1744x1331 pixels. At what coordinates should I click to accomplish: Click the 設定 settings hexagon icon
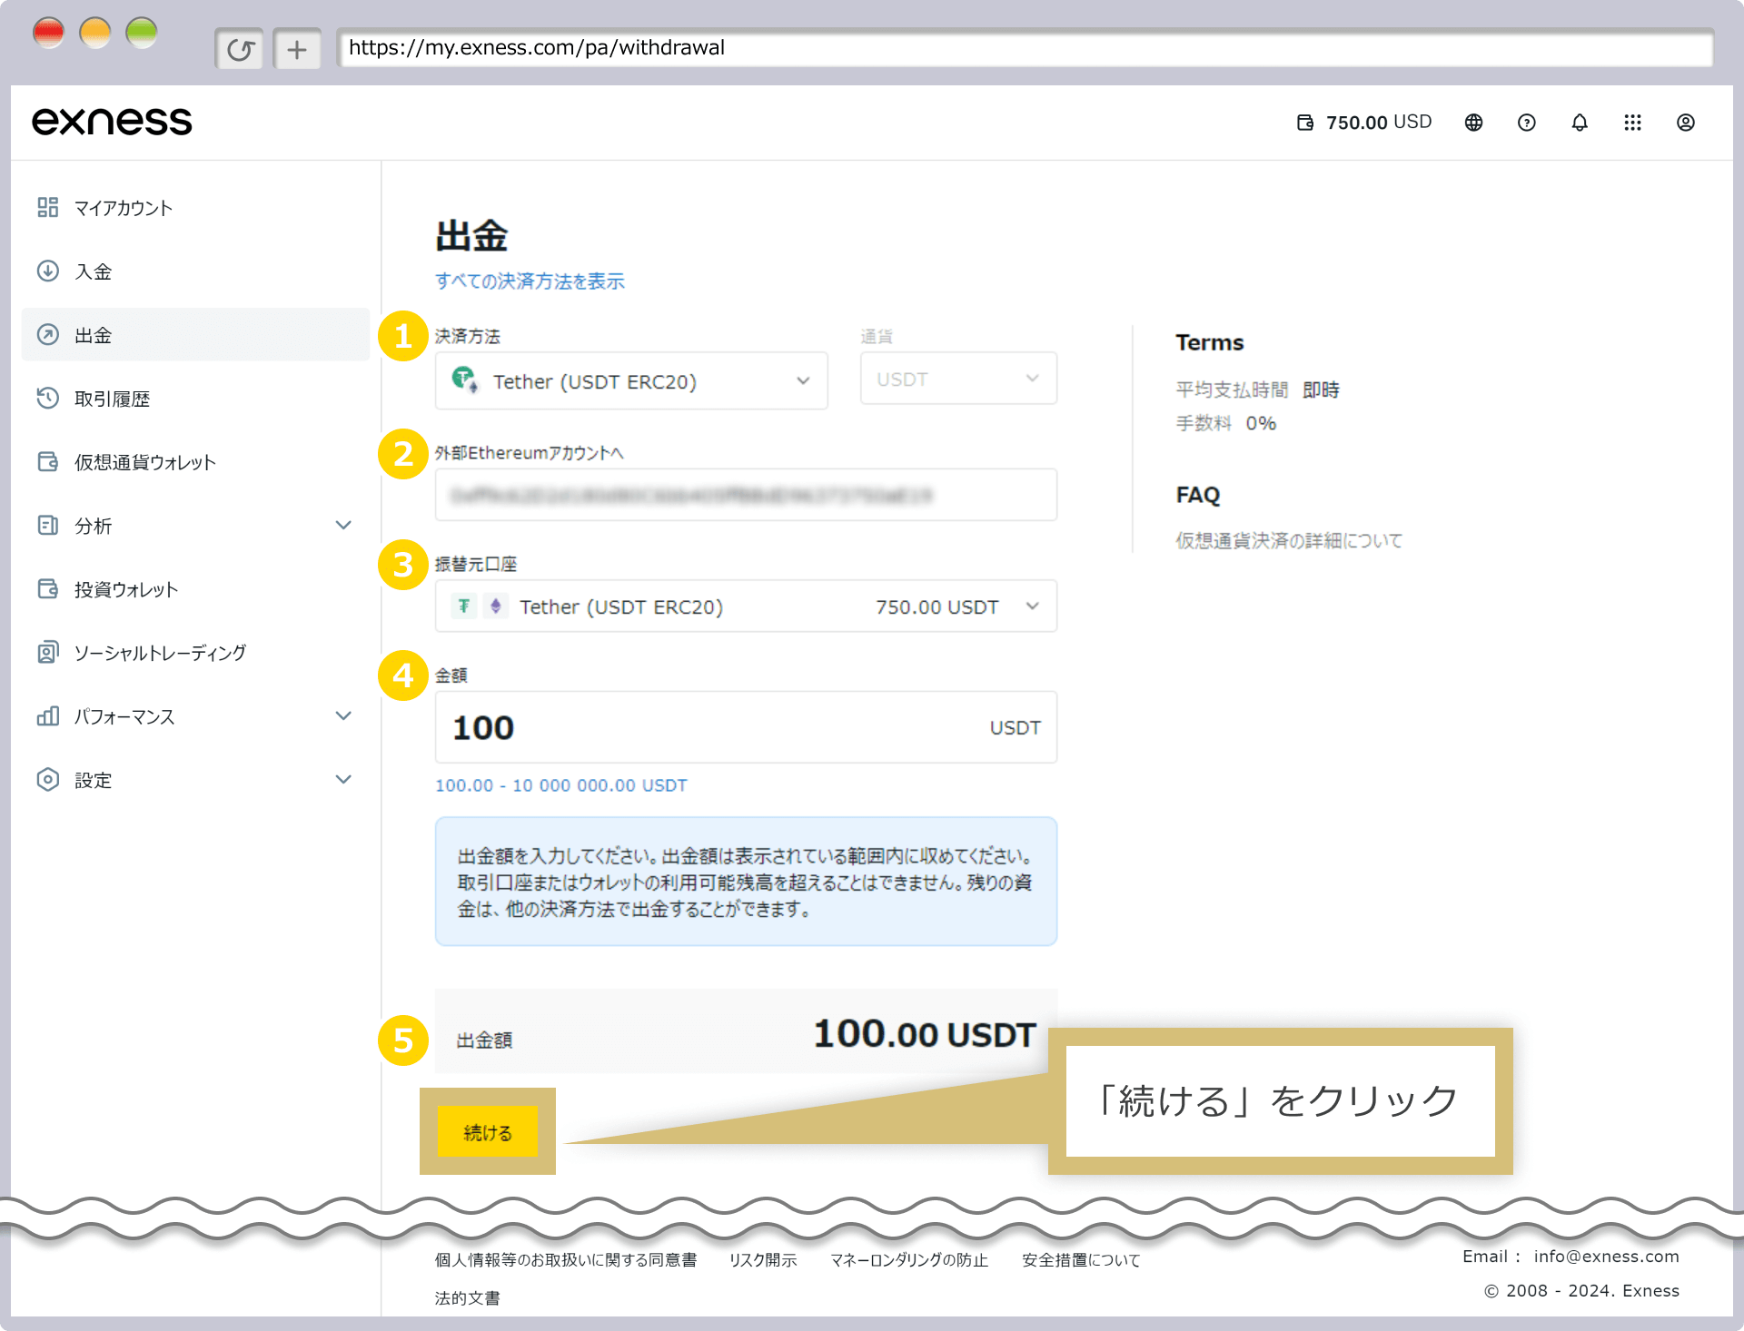click(x=48, y=780)
